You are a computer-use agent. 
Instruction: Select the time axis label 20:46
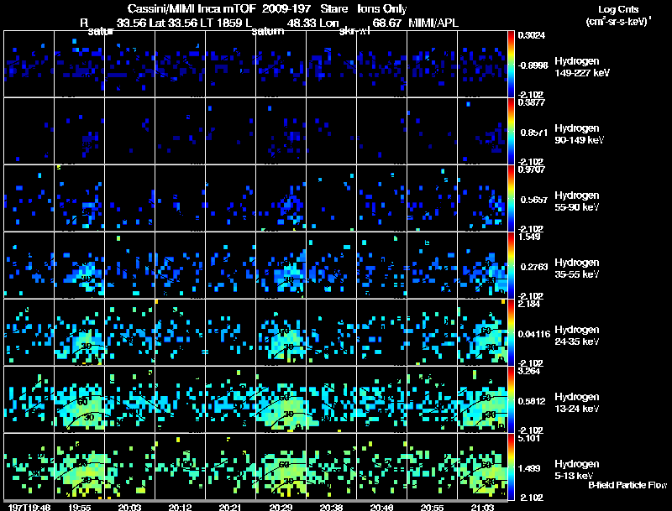[381, 507]
